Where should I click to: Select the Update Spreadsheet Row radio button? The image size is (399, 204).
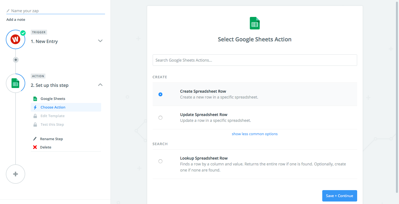160,118
